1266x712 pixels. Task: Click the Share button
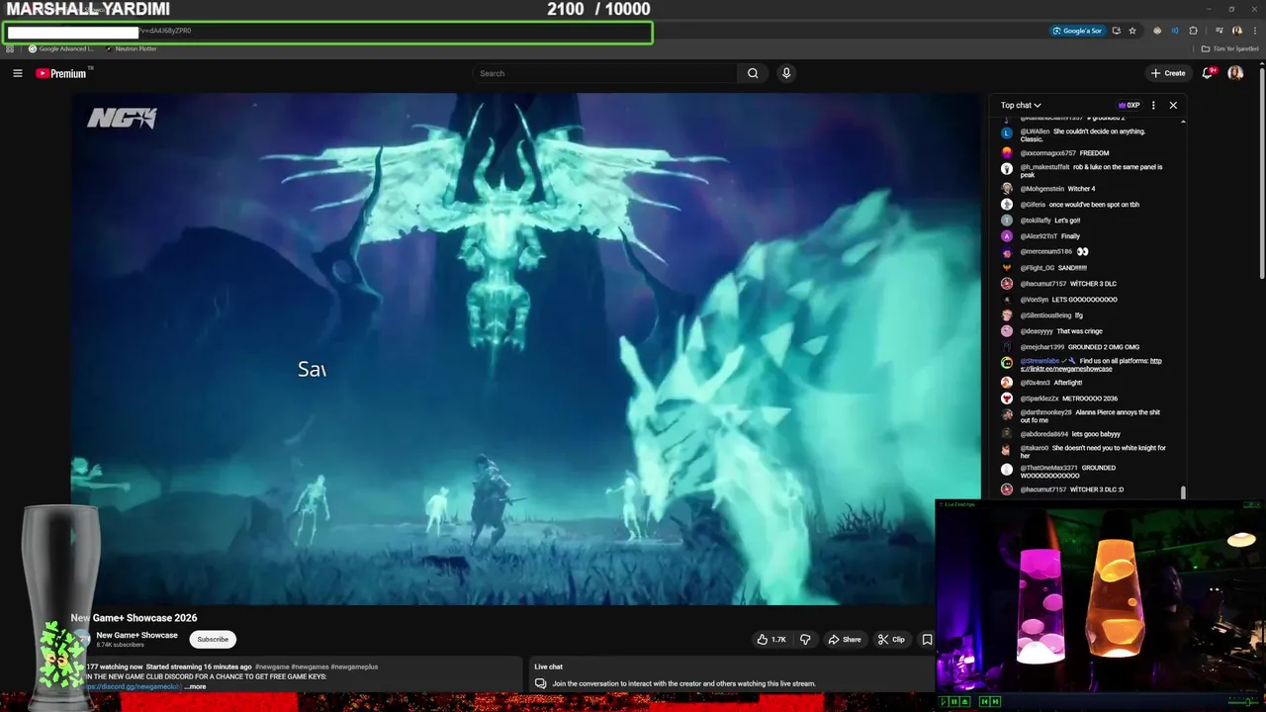[x=844, y=640]
